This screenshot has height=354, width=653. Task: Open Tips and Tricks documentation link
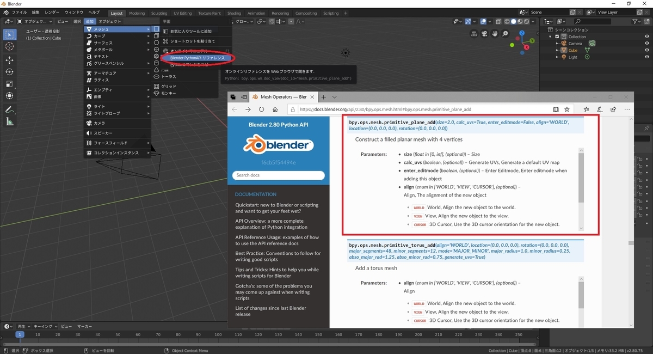coord(277,272)
